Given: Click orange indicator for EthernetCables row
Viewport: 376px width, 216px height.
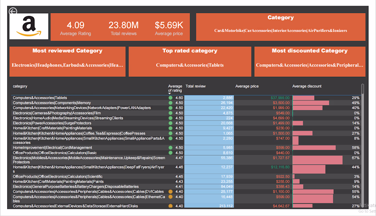Looking at the screenshot, I should click(171, 197).
